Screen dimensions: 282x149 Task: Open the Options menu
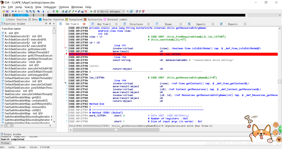(64, 7)
